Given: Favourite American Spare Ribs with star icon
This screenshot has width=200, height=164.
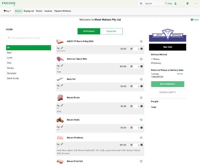Looking at the screenshot, I should 141,59.
